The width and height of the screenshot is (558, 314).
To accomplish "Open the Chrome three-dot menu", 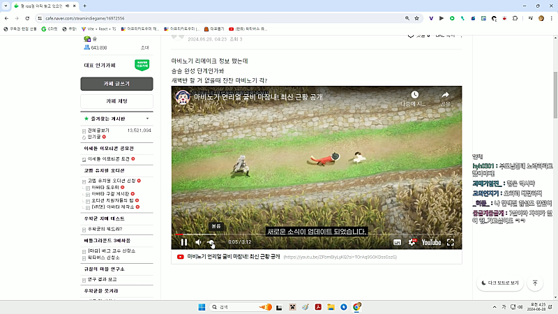I will pyautogui.click(x=551, y=18).
